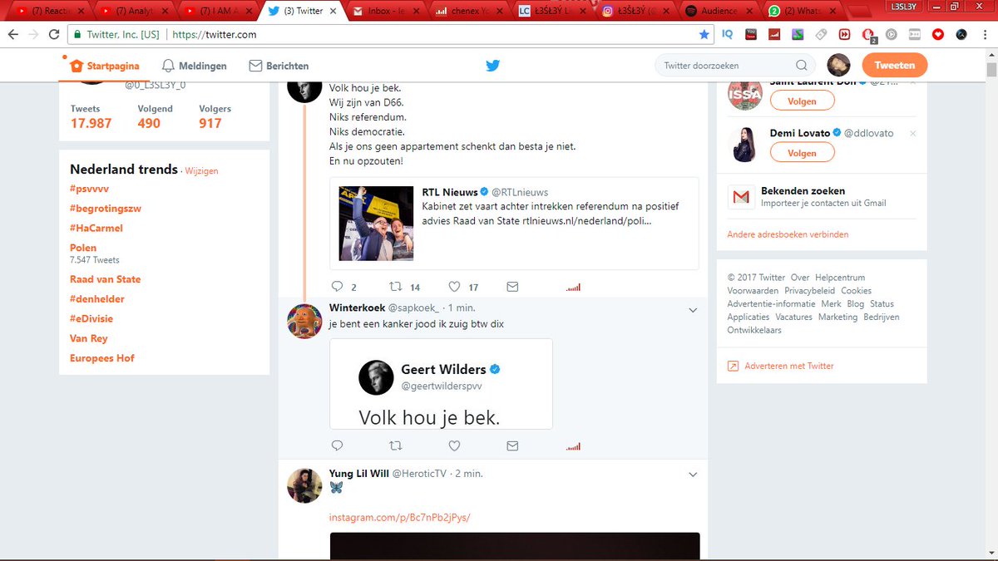Open profile avatar menu in header
This screenshot has height=561, width=998.
tap(838, 66)
